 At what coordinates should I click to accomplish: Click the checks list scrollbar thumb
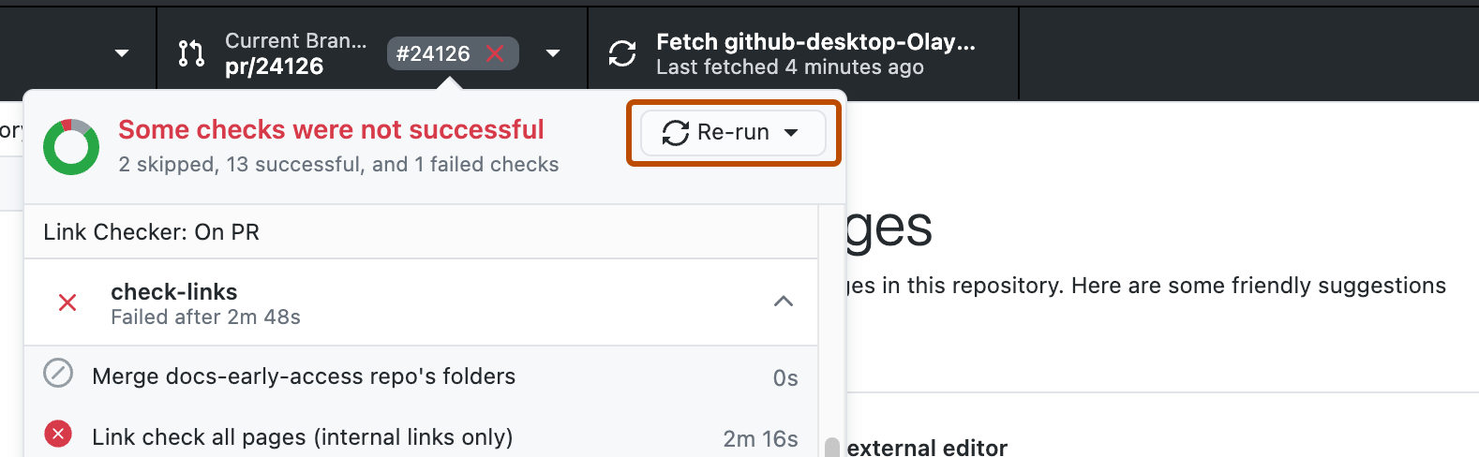pyautogui.click(x=831, y=447)
